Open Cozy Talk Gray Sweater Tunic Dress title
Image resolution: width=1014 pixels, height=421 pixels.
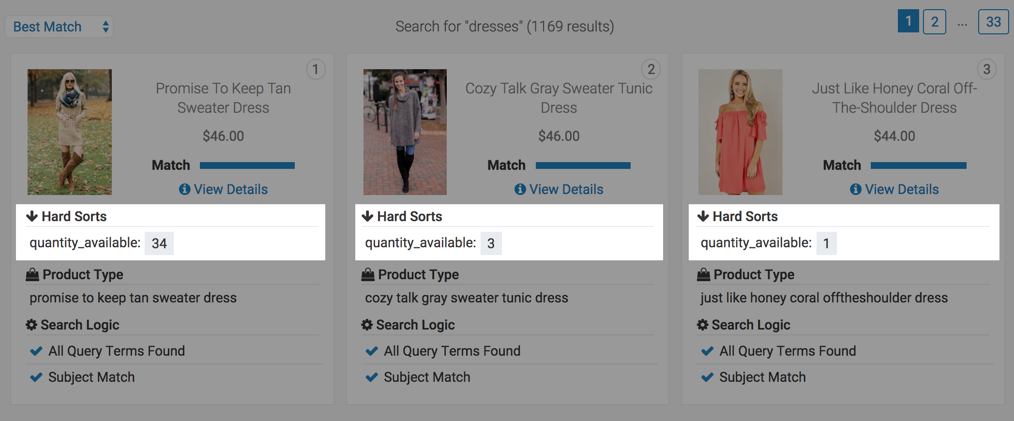[x=559, y=98]
